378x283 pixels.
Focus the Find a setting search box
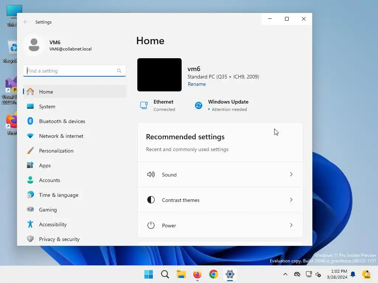click(x=75, y=71)
